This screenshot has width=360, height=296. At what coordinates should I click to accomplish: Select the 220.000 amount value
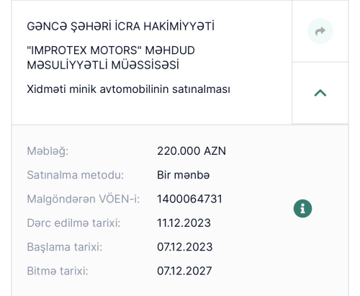(x=179, y=151)
